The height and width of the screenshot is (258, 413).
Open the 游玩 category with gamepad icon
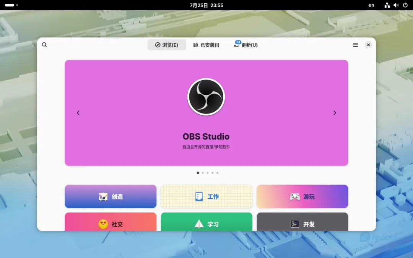coord(302,196)
